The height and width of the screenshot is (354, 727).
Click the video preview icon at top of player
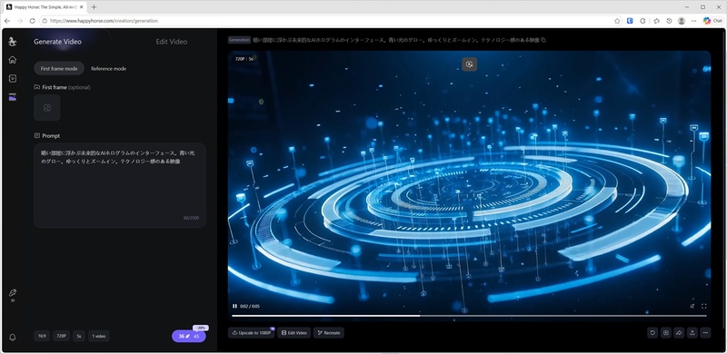469,64
